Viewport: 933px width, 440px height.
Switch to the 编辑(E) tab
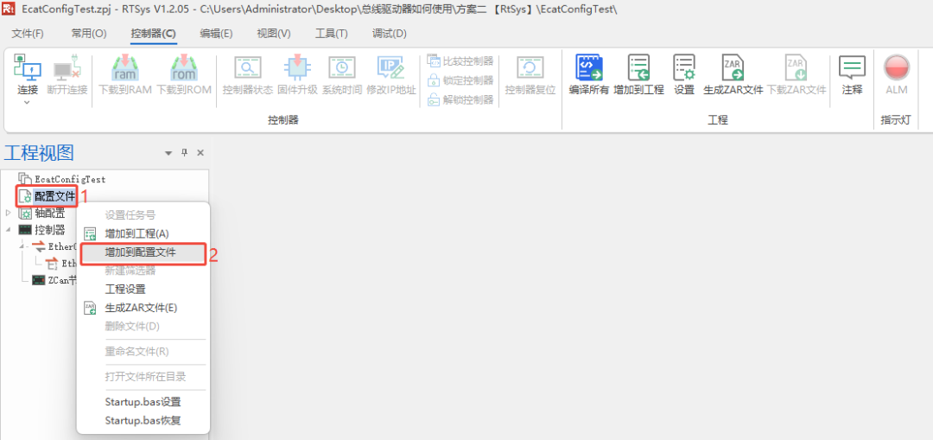click(x=216, y=34)
